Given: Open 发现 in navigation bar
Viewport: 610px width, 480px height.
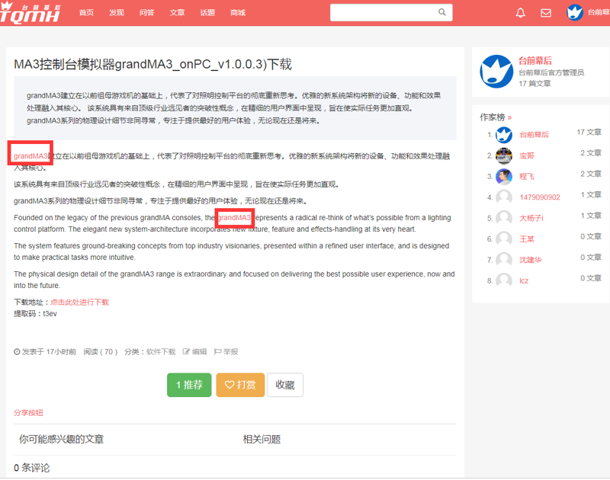Looking at the screenshot, I should pyautogui.click(x=117, y=13).
